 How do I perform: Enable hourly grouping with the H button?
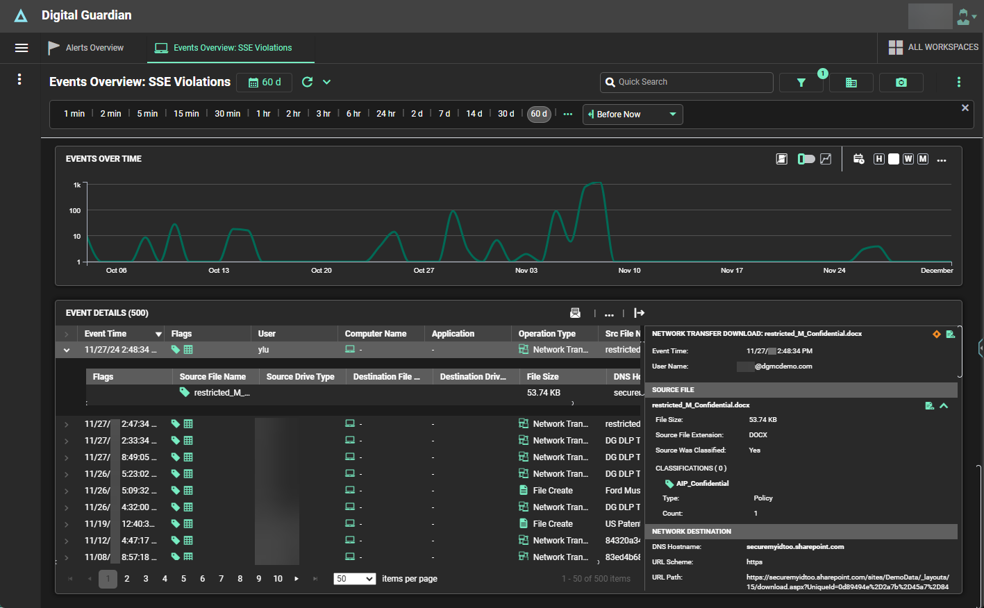(x=879, y=159)
